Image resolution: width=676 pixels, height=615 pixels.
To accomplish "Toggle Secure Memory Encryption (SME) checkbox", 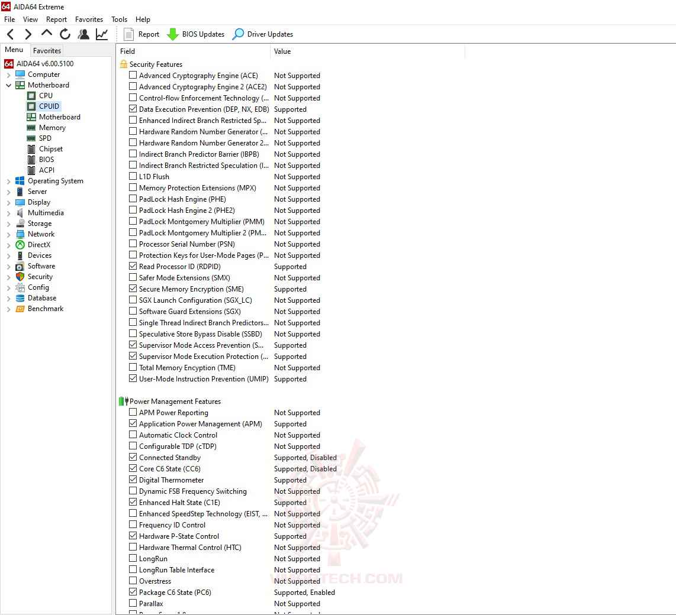I will [x=133, y=289].
